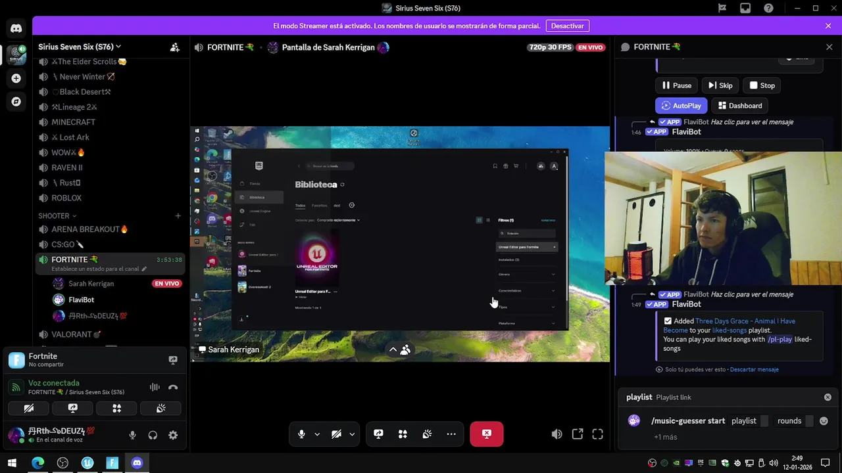This screenshot has width=842, height=473.
Task: Disconnect from voice with the hang-up icon
Action: pos(173,388)
